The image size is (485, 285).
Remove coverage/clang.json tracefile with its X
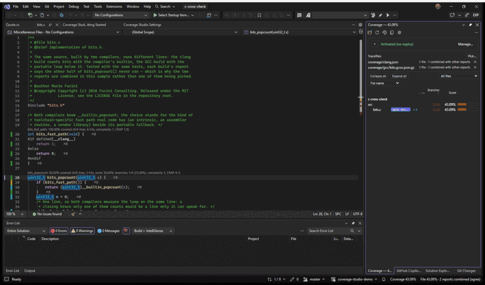tap(475, 62)
